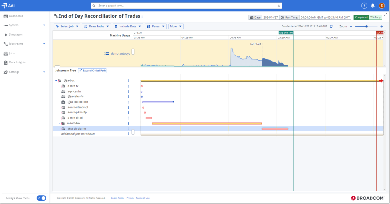Click the Completed status badge
This screenshot has width=390, height=204.
tap(361, 17)
